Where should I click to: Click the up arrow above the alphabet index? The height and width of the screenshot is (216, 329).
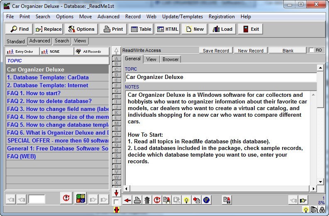point(116,51)
